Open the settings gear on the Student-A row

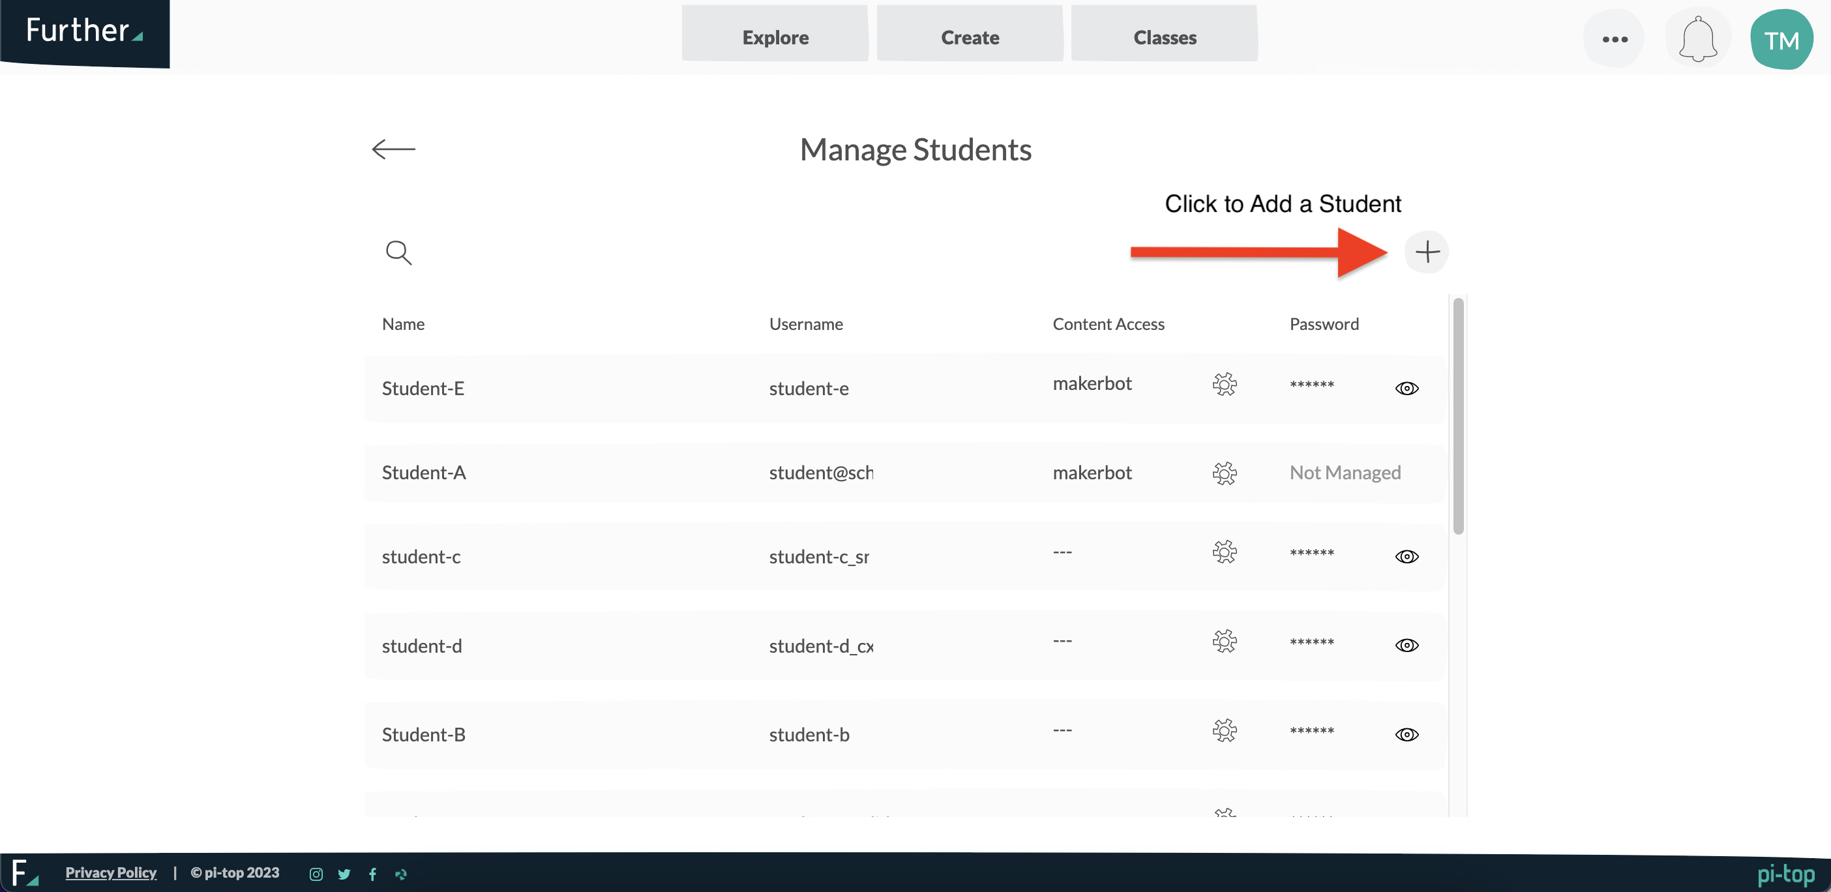tap(1225, 473)
